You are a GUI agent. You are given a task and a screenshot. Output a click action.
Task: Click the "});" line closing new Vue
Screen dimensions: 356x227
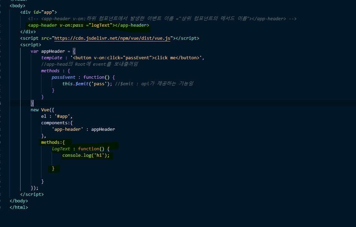tap(35, 188)
